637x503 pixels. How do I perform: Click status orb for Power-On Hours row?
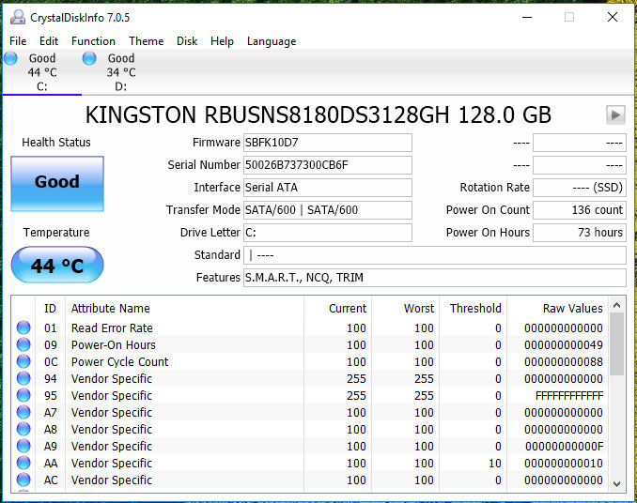pyautogui.click(x=23, y=344)
